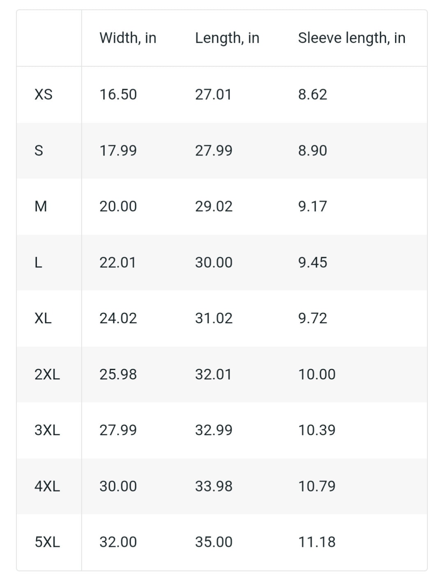Click the Width, in column header
The height and width of the screenshot is (585, 443).
pos(128,38)
